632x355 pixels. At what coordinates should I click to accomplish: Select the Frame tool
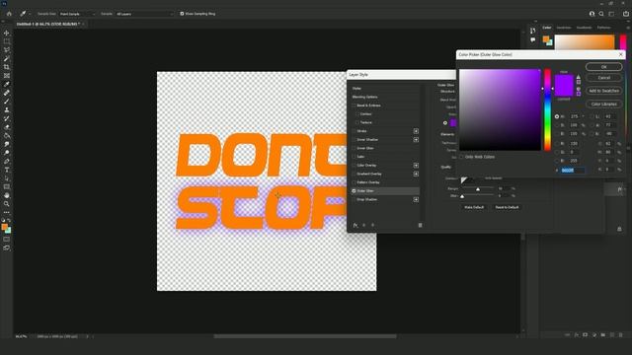pos(7,76)
